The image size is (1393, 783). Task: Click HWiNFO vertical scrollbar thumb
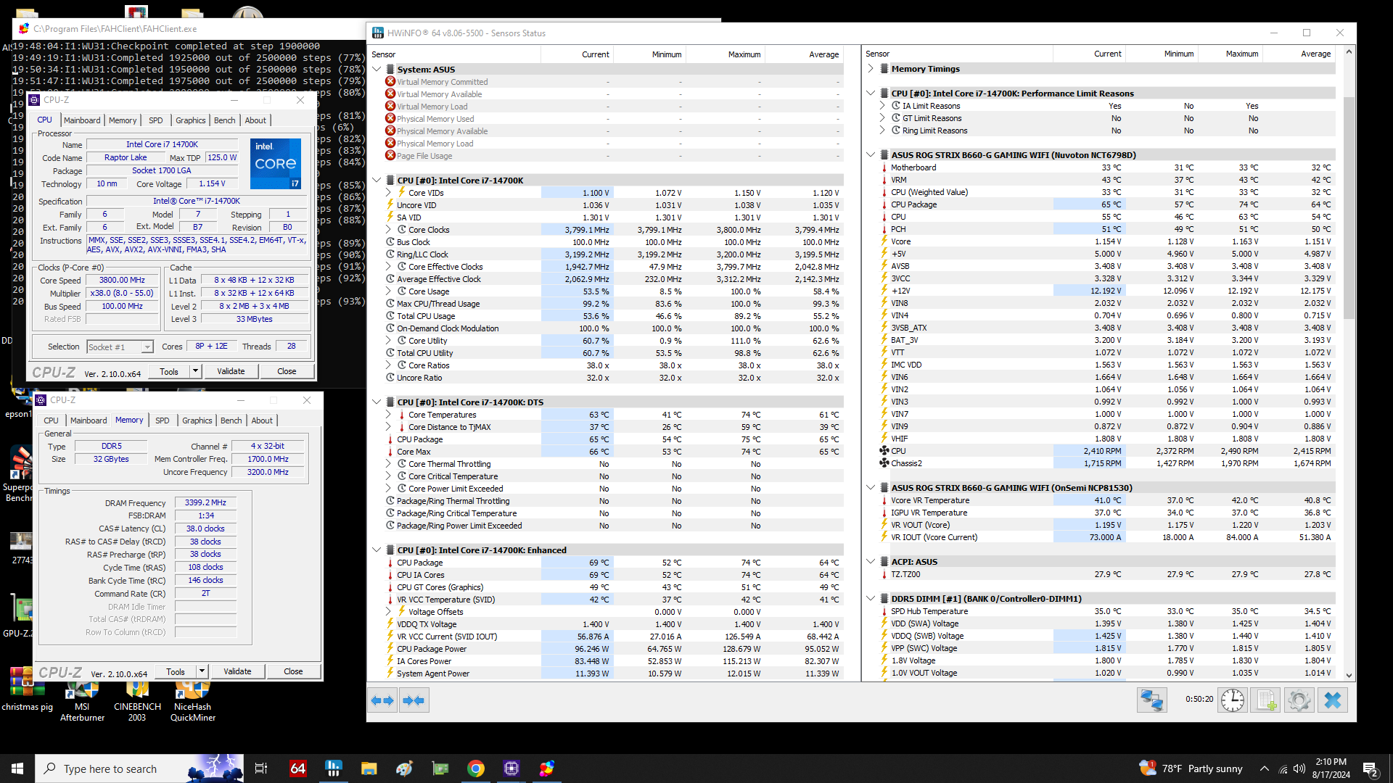(x=1349, y=207)
